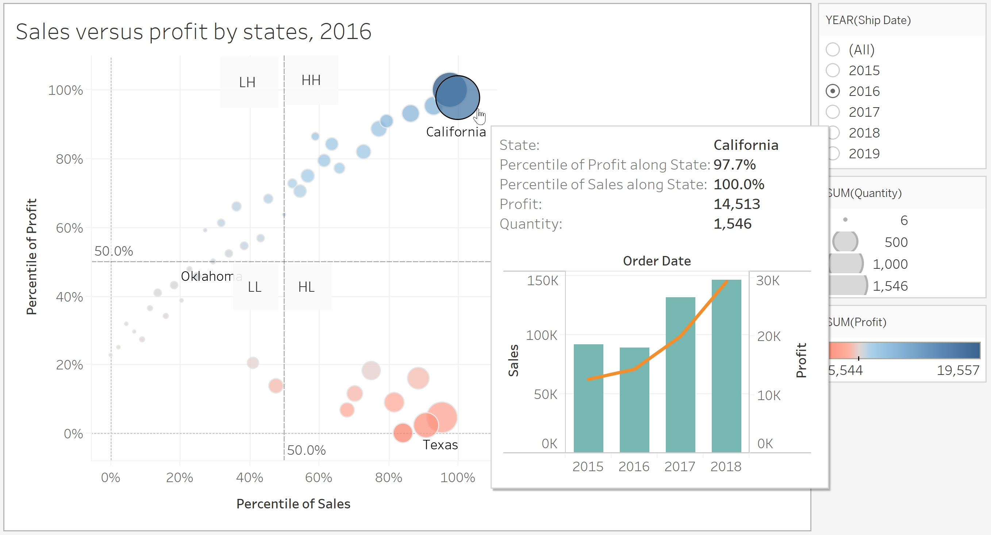Click the Percentile of Sales axis label
The width and height of the screenshot is (991, 535).
click(x=293, y=504)
